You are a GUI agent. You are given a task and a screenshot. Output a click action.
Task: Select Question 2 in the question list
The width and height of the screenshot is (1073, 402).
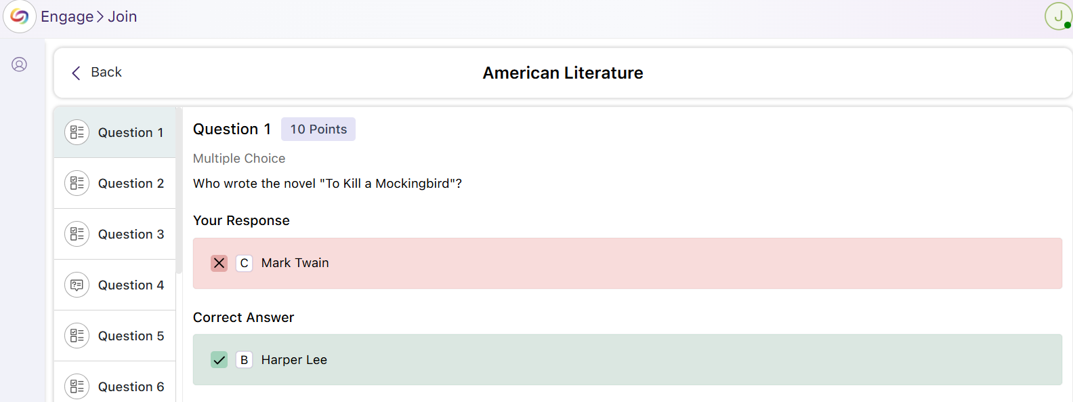click(x=131, y=183)
